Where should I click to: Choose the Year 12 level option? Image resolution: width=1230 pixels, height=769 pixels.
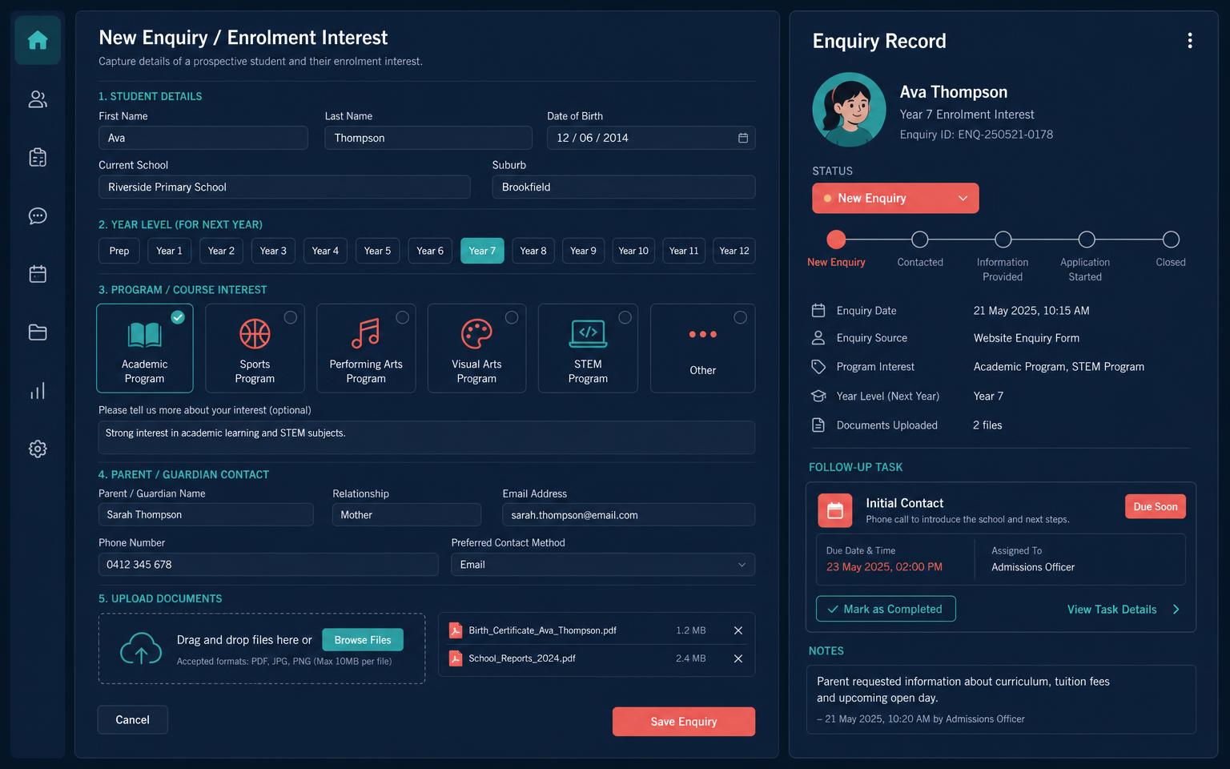coord(734,251)
